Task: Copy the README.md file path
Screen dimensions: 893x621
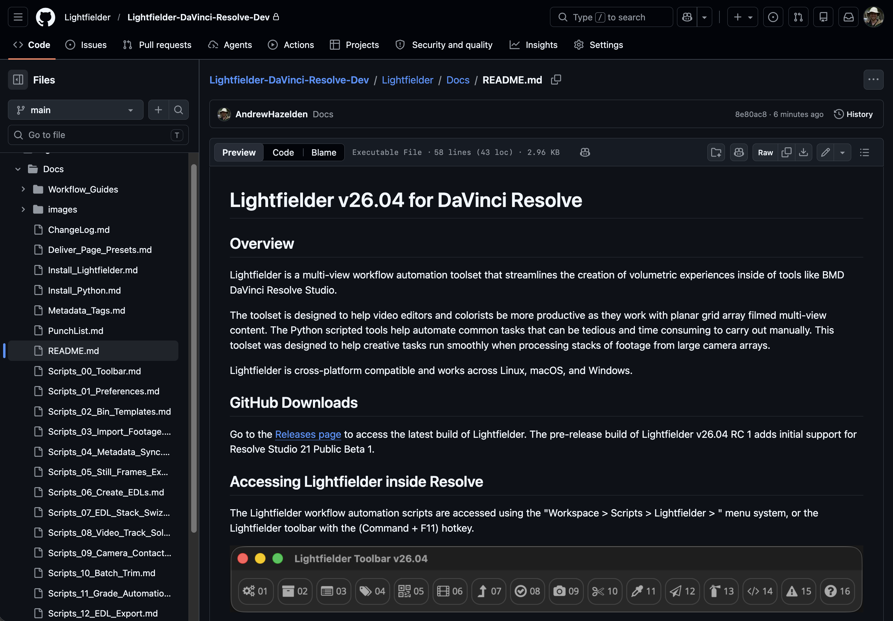Action: [556, 80]
